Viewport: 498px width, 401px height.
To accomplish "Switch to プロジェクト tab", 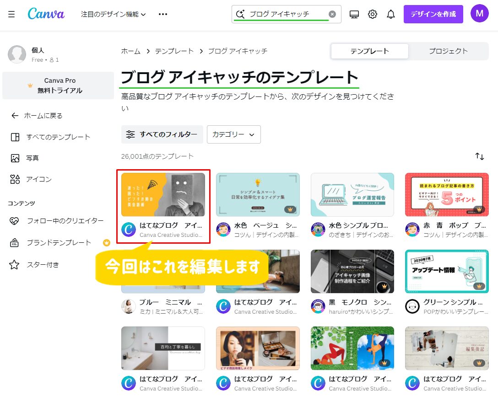I will [x=449, y=51].
